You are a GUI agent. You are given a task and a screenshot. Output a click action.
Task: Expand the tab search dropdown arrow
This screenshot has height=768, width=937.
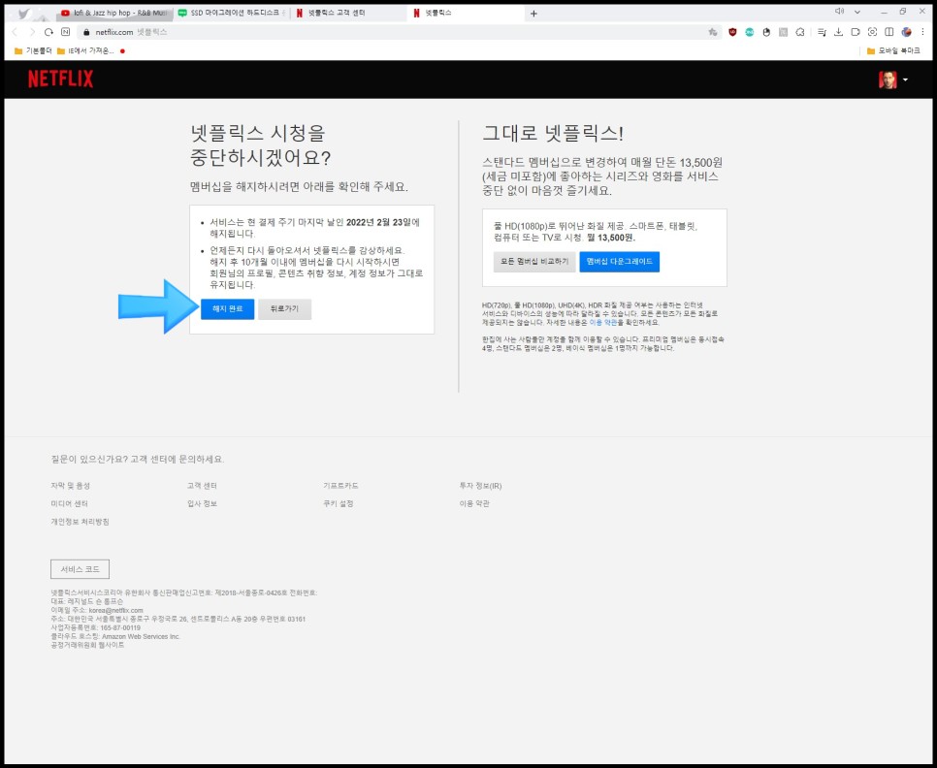[857, 12]
